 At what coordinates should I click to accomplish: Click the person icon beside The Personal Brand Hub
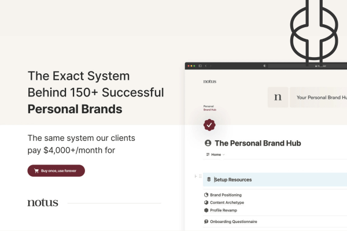point(208,143)
